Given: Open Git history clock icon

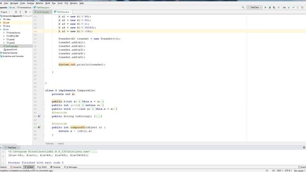Looking at the screenshot, I should (x=298, y=8).
